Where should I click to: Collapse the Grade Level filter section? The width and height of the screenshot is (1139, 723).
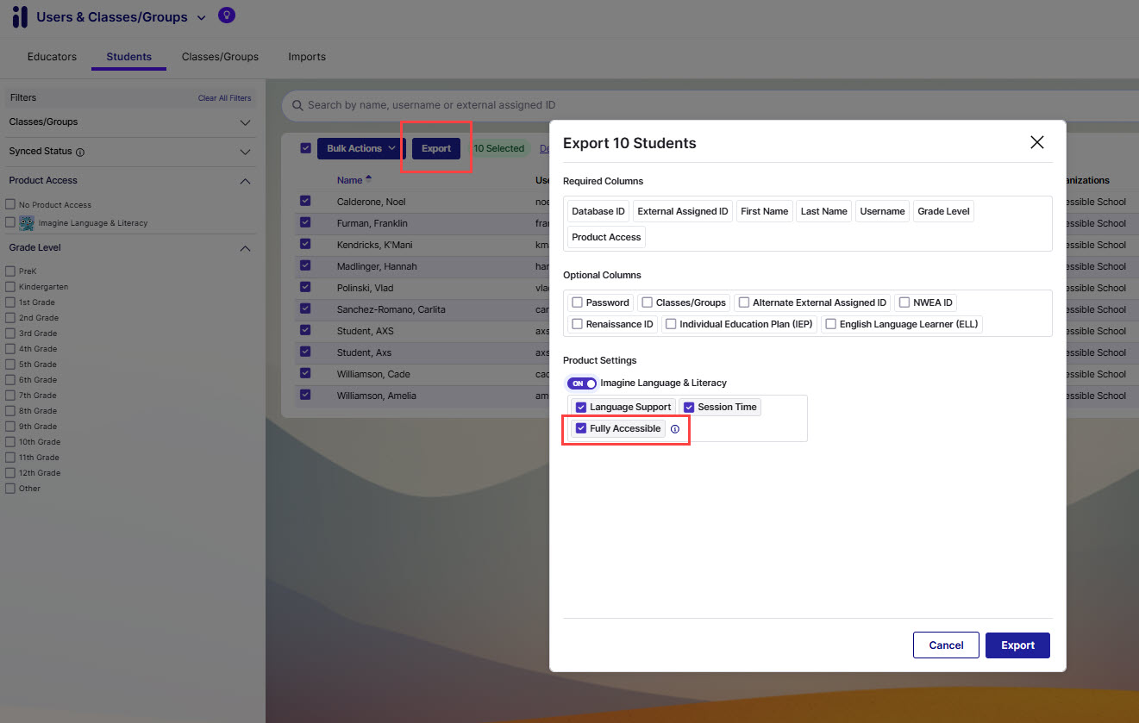(245, 247)
